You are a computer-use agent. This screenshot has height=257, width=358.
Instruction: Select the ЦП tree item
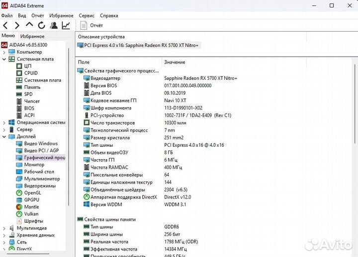point(24,66)
